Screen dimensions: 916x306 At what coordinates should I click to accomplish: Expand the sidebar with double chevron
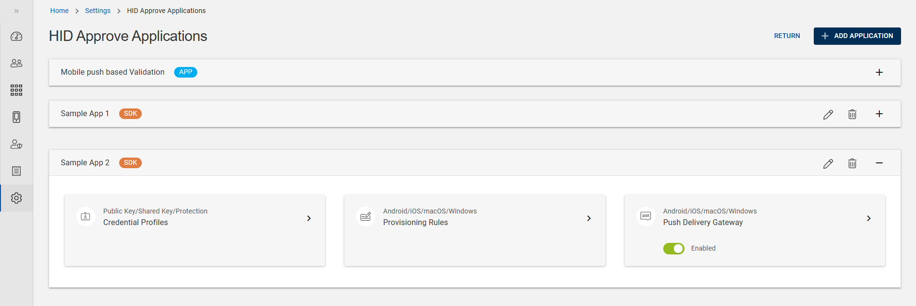click(16, 11)
